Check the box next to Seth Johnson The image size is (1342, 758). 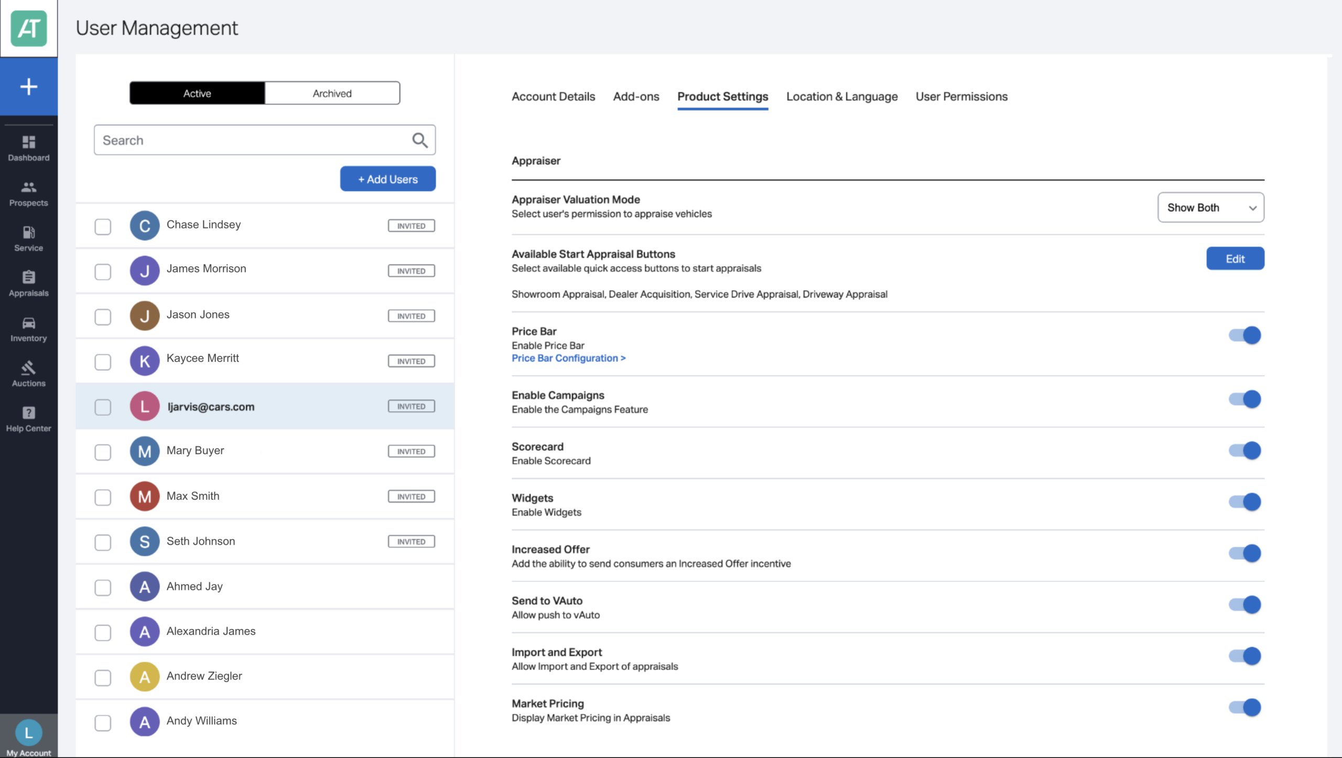(x=103, y=542)
